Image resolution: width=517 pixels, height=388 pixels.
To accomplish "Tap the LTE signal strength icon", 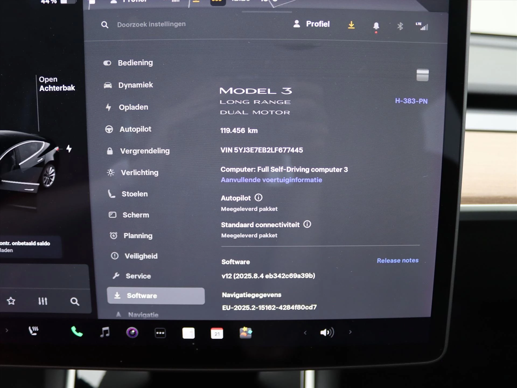I will pyautogui.click(x=422, y=26).
